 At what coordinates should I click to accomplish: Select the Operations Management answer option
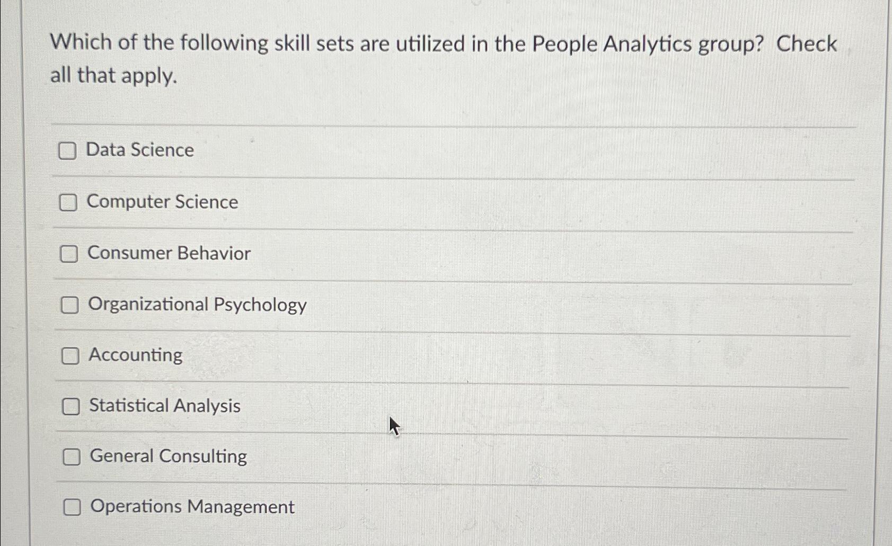coord(191,507)
